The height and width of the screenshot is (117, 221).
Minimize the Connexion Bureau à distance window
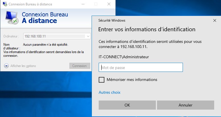coord(83,4)
